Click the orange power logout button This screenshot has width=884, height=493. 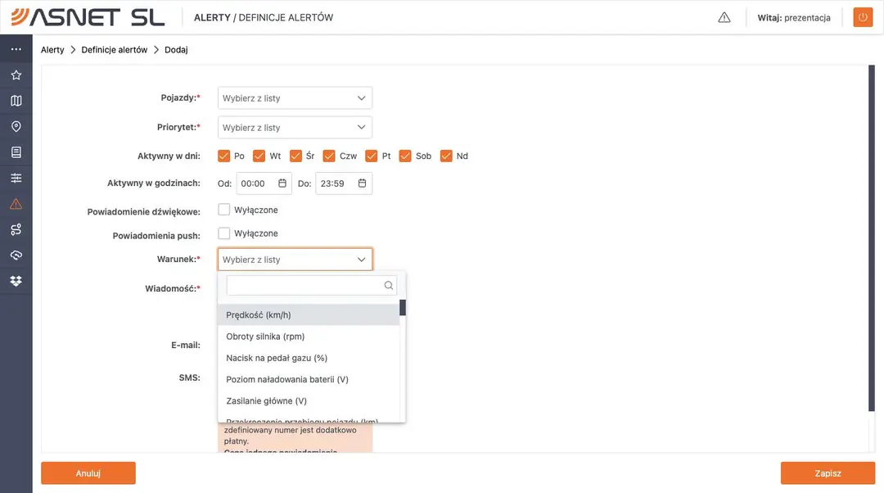click(x=863, y=17)
